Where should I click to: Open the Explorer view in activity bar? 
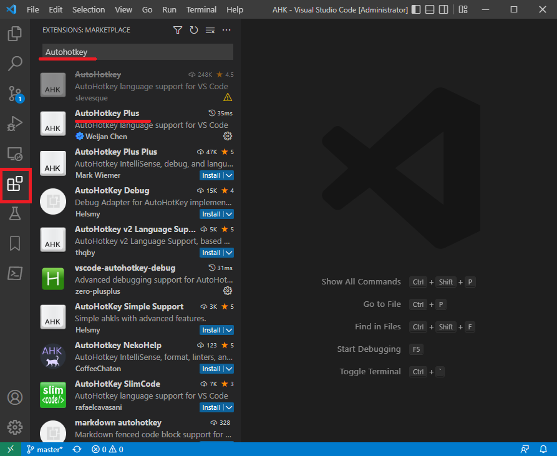click(x=15, y=34)
